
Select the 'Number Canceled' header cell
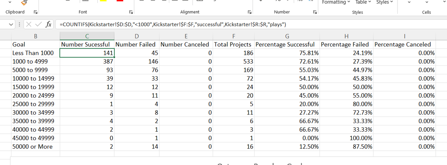pos(186,44)
